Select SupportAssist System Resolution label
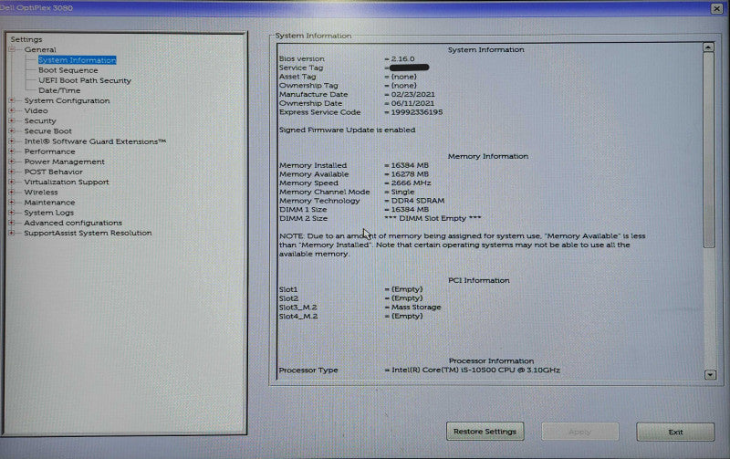 click(88, 233)
